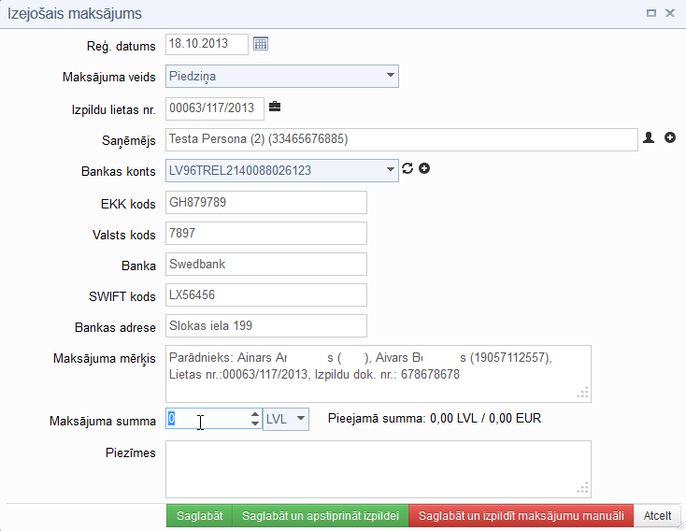The height and width of the screenshot is (531, 686).
Task: Focus the EKK kods input field
Action: tap(266, 202)
